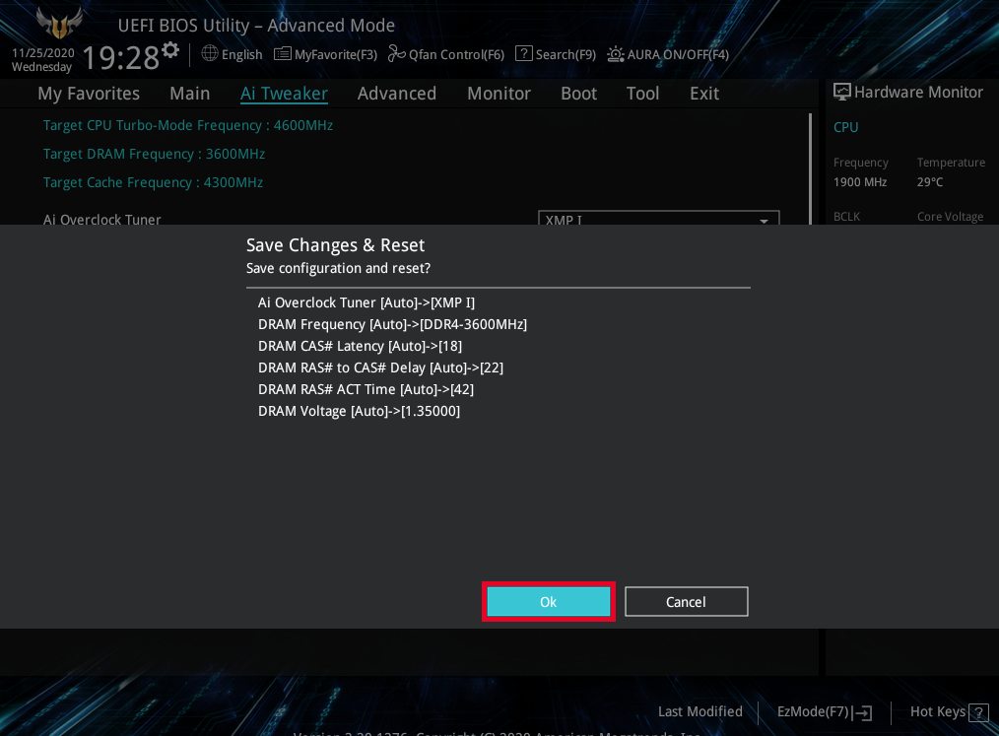Click the date 11/25/2020

(42, 53)
